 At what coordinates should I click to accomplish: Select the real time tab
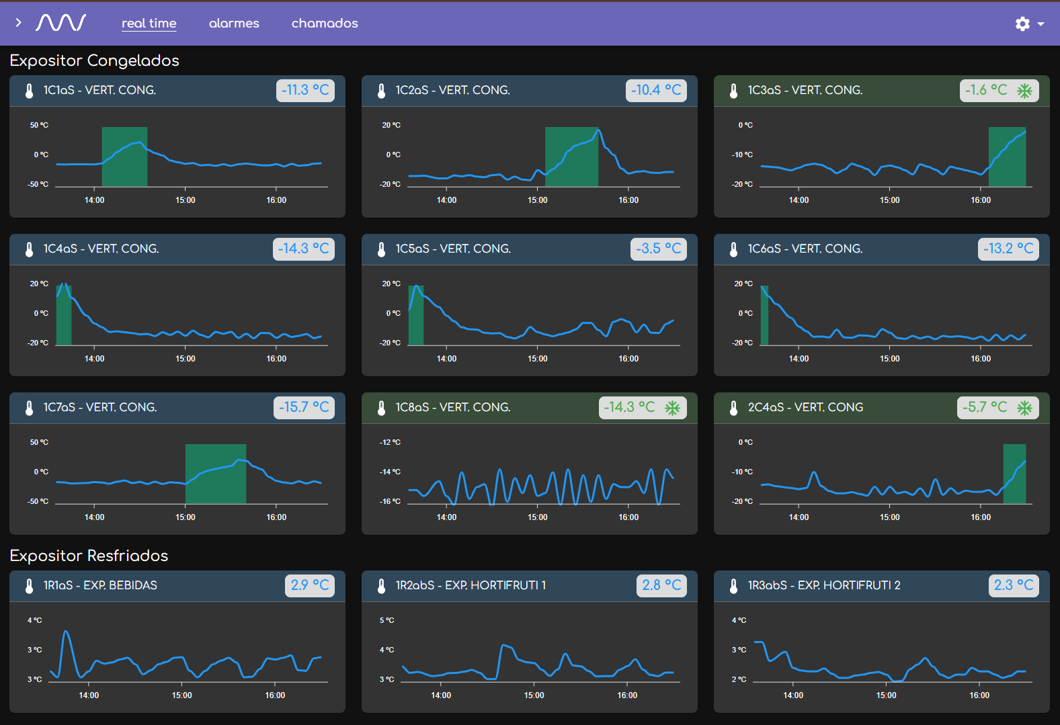tap(149, 24)
